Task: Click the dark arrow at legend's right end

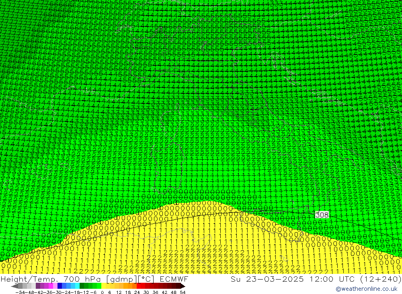Action: pos(183,286)
